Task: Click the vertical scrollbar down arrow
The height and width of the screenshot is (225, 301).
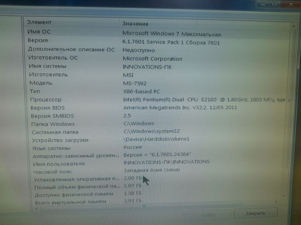Action: click(x=284, y=196)
